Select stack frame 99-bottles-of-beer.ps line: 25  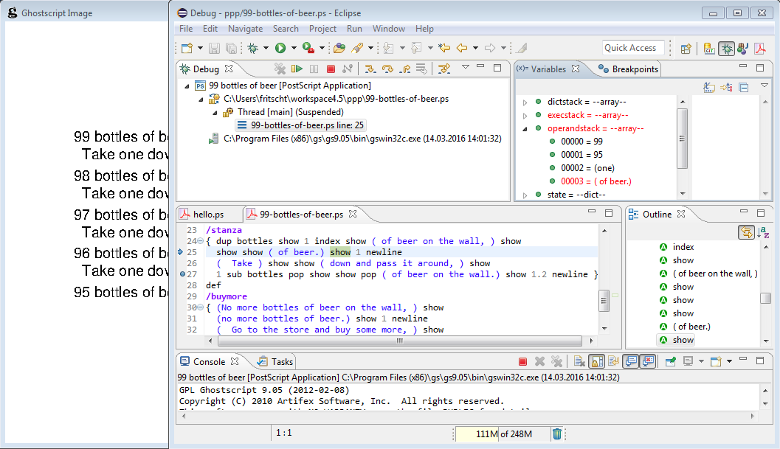pyautogui.click(x=301, y=125)
